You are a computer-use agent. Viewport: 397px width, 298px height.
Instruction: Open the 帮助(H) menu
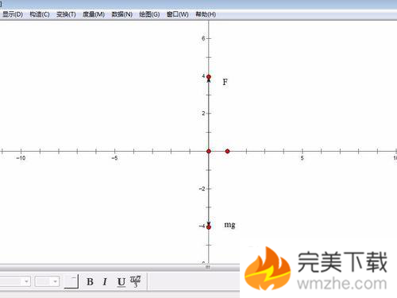click(206, 14)
